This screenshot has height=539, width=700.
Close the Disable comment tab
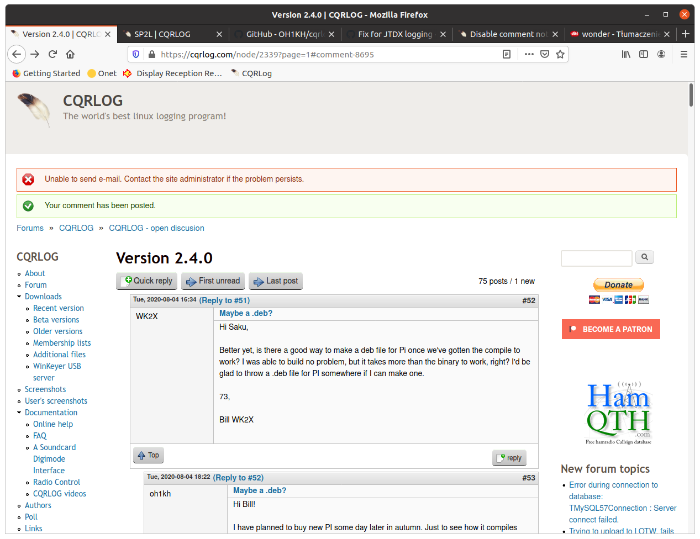pyautogui.click(x=555, y=34)
